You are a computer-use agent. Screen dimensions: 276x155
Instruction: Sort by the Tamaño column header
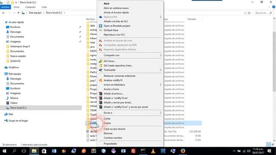191,19
